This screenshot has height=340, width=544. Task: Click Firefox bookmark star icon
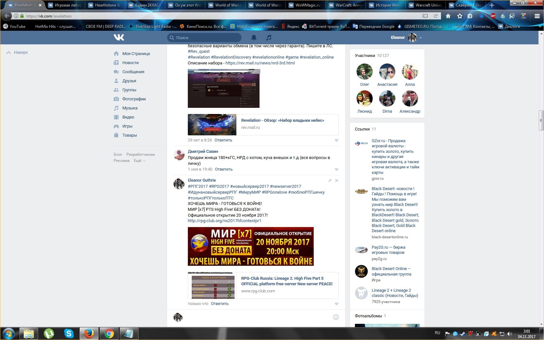tap(459, 16)
